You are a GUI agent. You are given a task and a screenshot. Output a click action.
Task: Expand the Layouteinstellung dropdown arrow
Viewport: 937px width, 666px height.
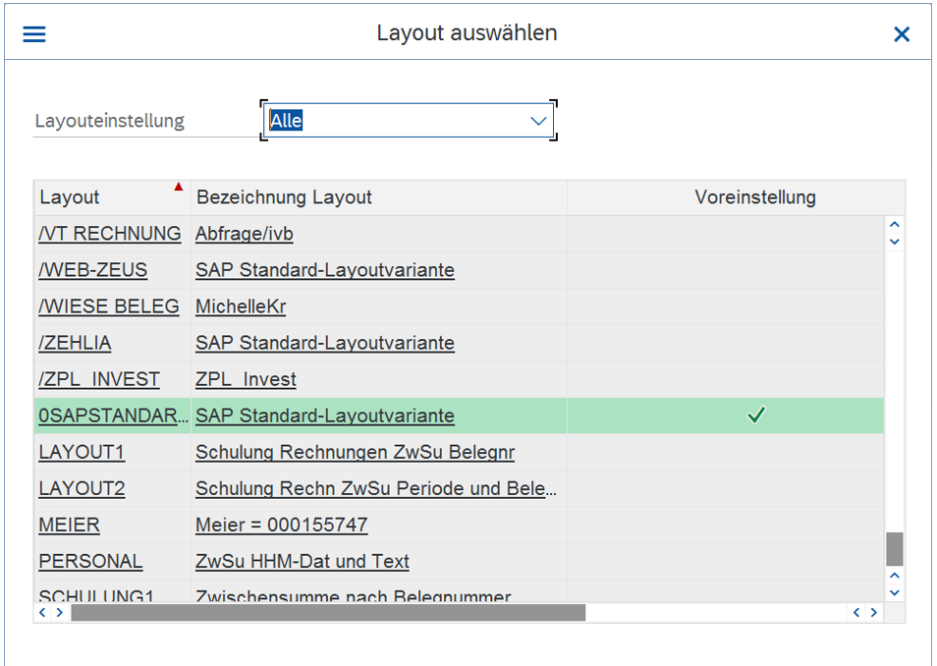pyautogui.click(x=538, y=121)
